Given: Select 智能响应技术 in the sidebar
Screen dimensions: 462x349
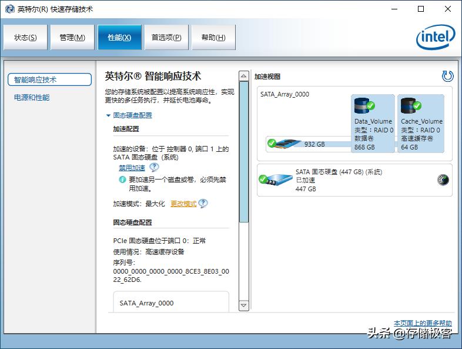Looking at the screenshot, I should (49, 79).
